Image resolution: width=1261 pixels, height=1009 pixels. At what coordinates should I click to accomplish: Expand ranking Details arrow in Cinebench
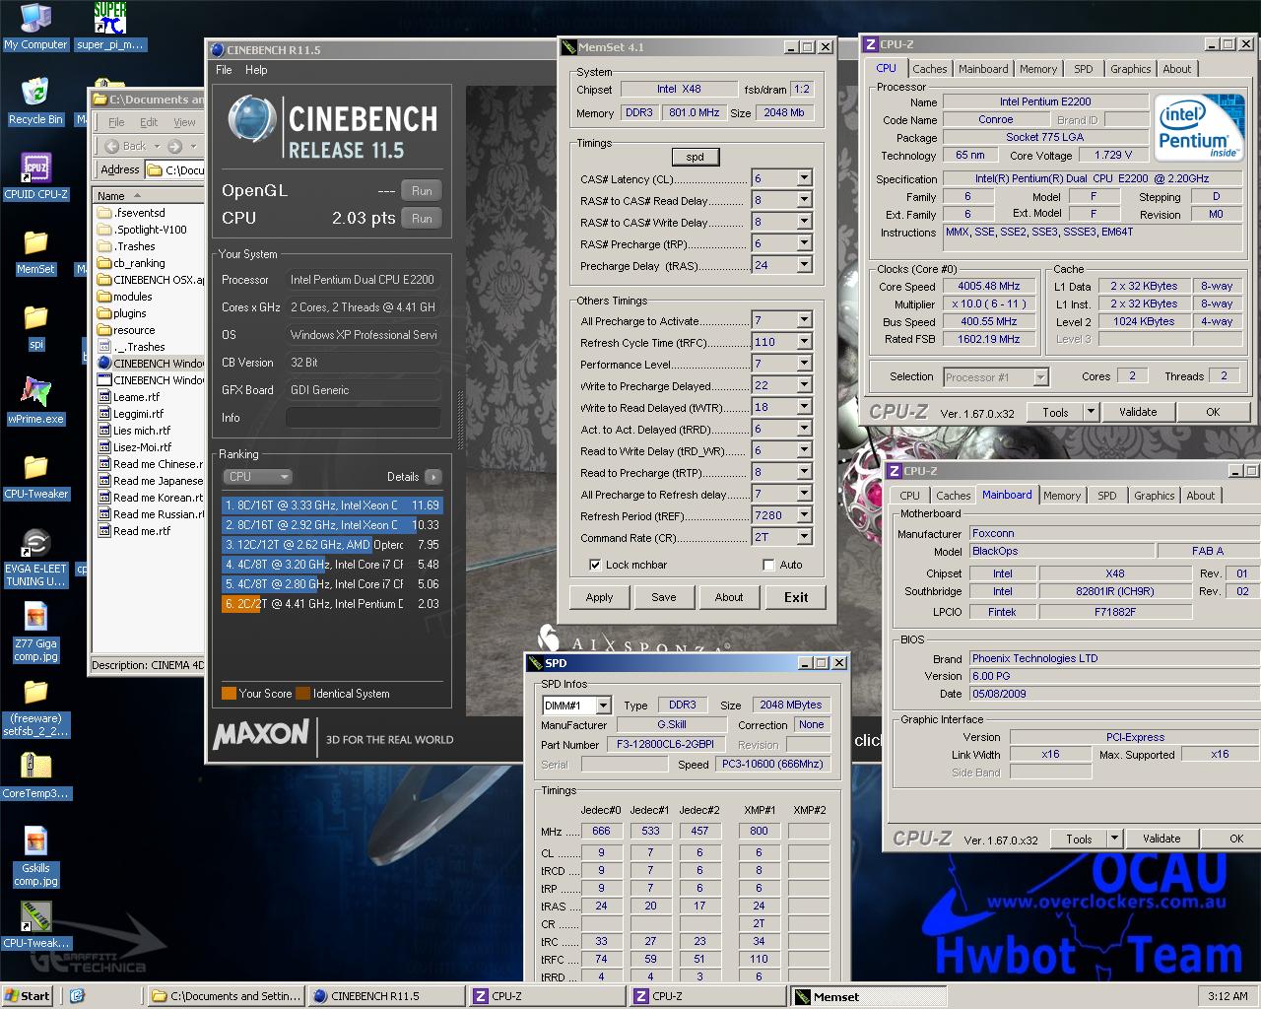pos(432,477)
